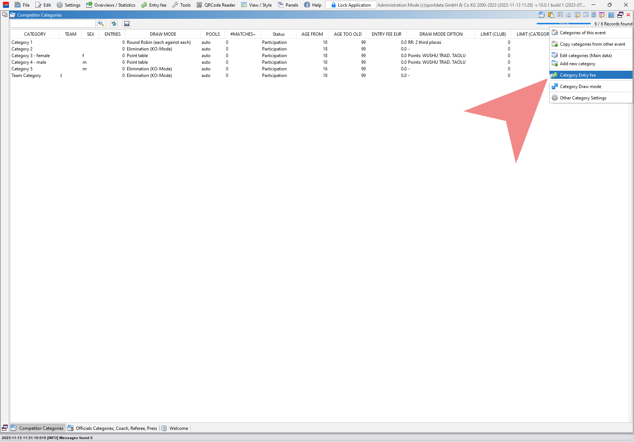Click the magnifier search icon
The height and width of the screenshot is (442, 634).
101,24
